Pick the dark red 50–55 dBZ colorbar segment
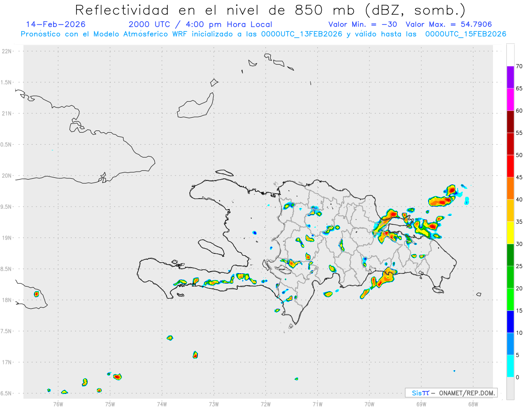The height and width of the screenshot is (410, 531). tap(510, 144)
